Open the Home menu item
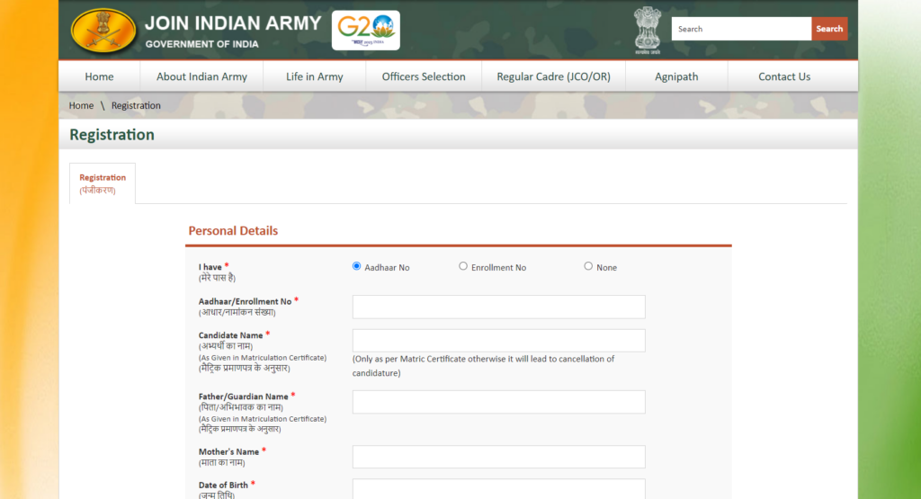Viewport: 921px width, 499px height. [x=99, y=76]
